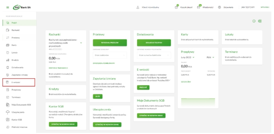Click the DOŁADUJ TELEFON button

click(154, 43)
